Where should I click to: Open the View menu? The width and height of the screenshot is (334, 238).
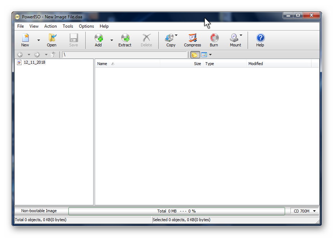click(x=34, y=26)
